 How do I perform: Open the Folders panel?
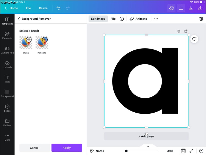[x=7, y=123]
